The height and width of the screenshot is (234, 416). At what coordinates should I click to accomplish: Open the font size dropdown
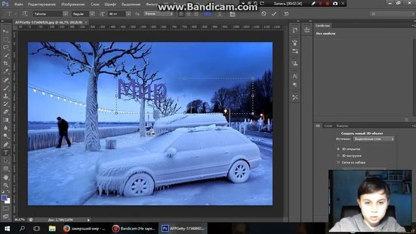(x=128, y=14)
